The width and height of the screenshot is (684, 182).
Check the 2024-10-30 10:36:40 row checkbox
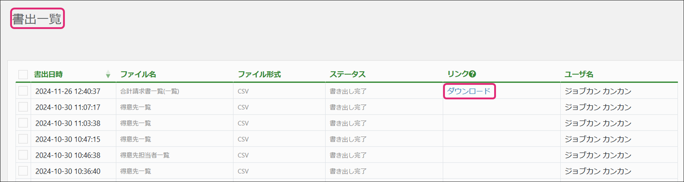click(23, 170)
